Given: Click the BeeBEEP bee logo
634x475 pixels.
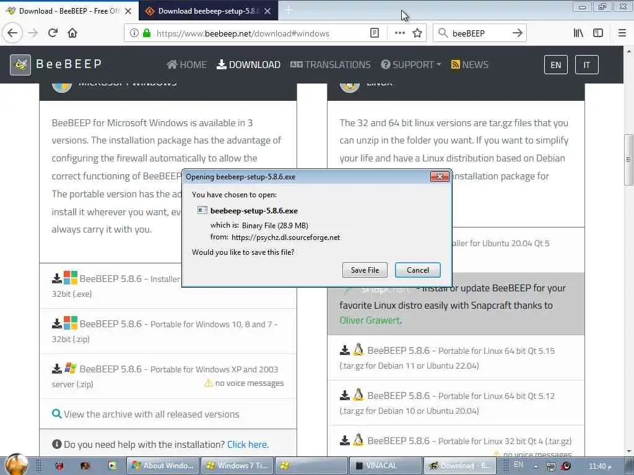Looking at the screenshot, I should tap(20, 64).
